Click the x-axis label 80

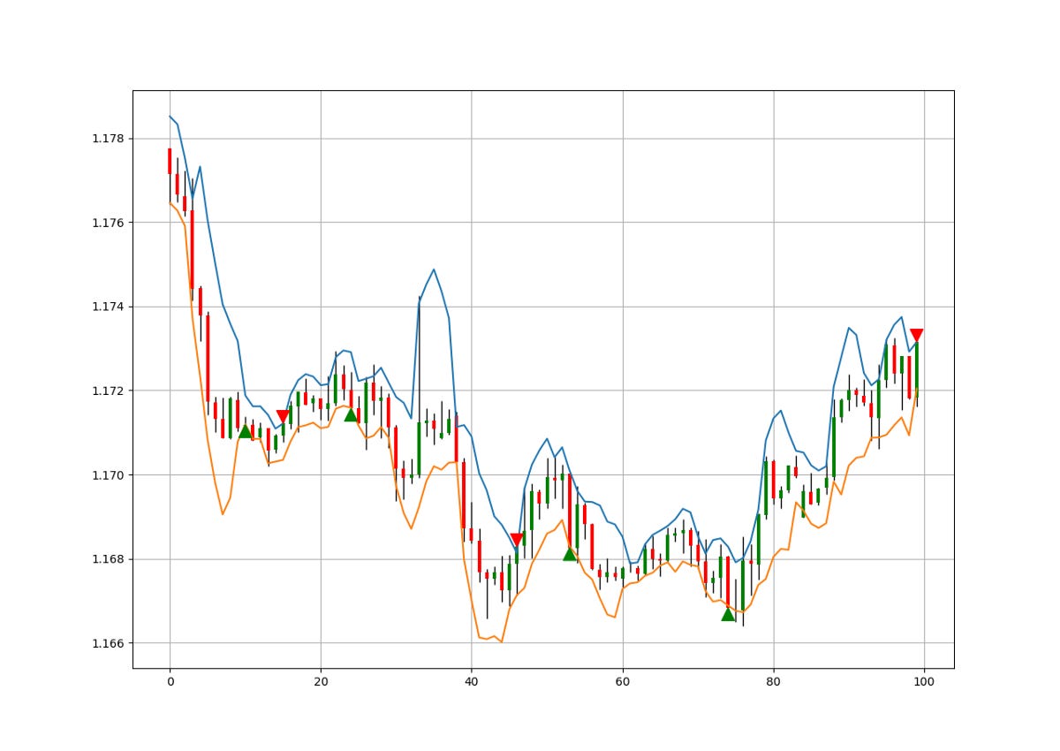[774, 682]
